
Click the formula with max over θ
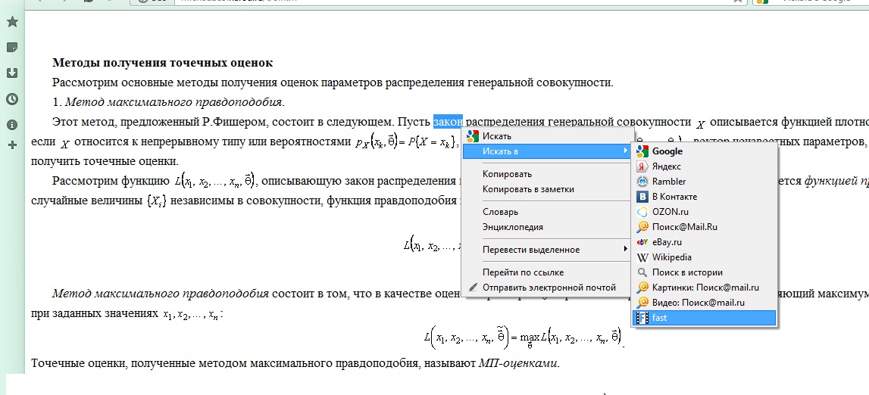click(524, 337)
